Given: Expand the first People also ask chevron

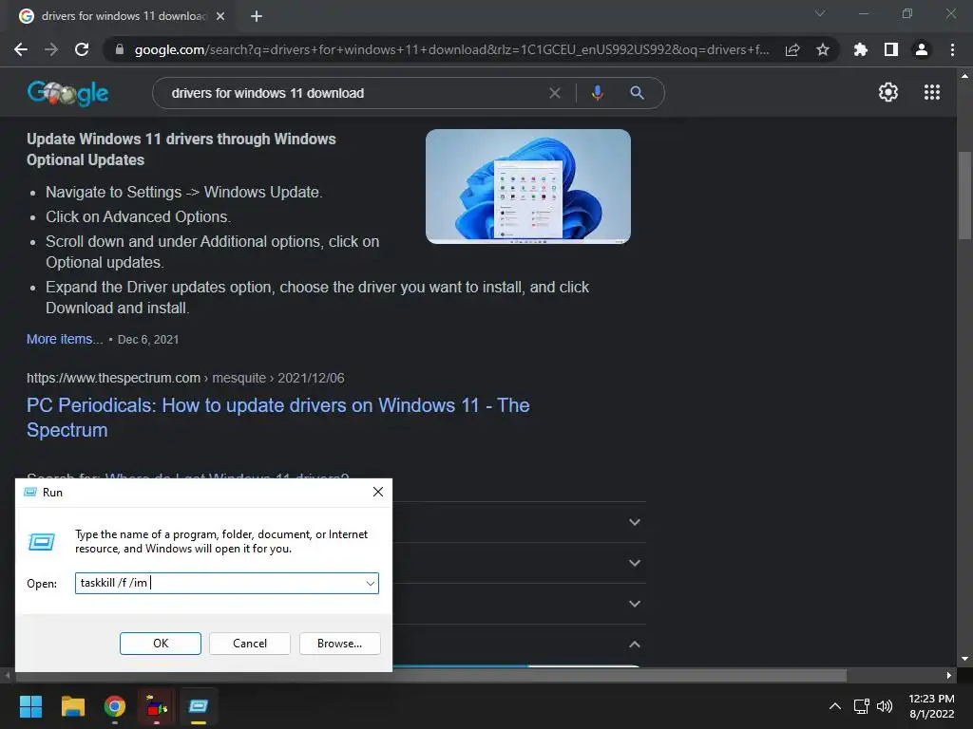Looking at the screenshot, I should [634, 523].
